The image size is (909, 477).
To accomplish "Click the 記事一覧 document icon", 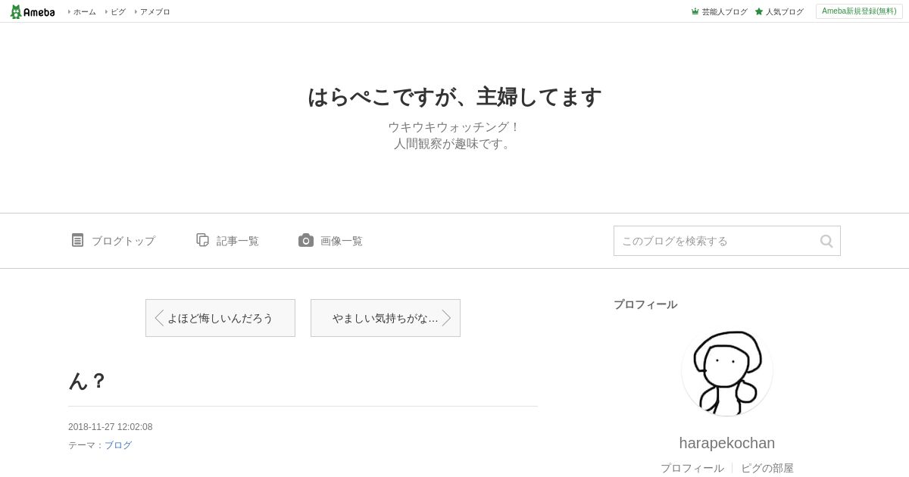I will click(x=202, y=240).
